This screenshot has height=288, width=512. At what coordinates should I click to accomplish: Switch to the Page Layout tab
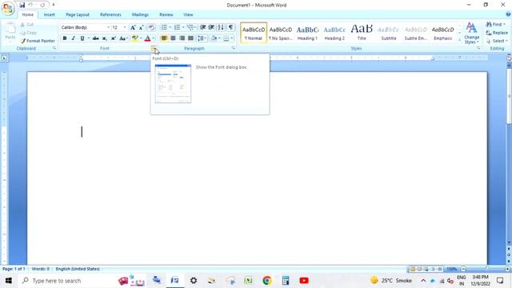click(x=78, y=14)
